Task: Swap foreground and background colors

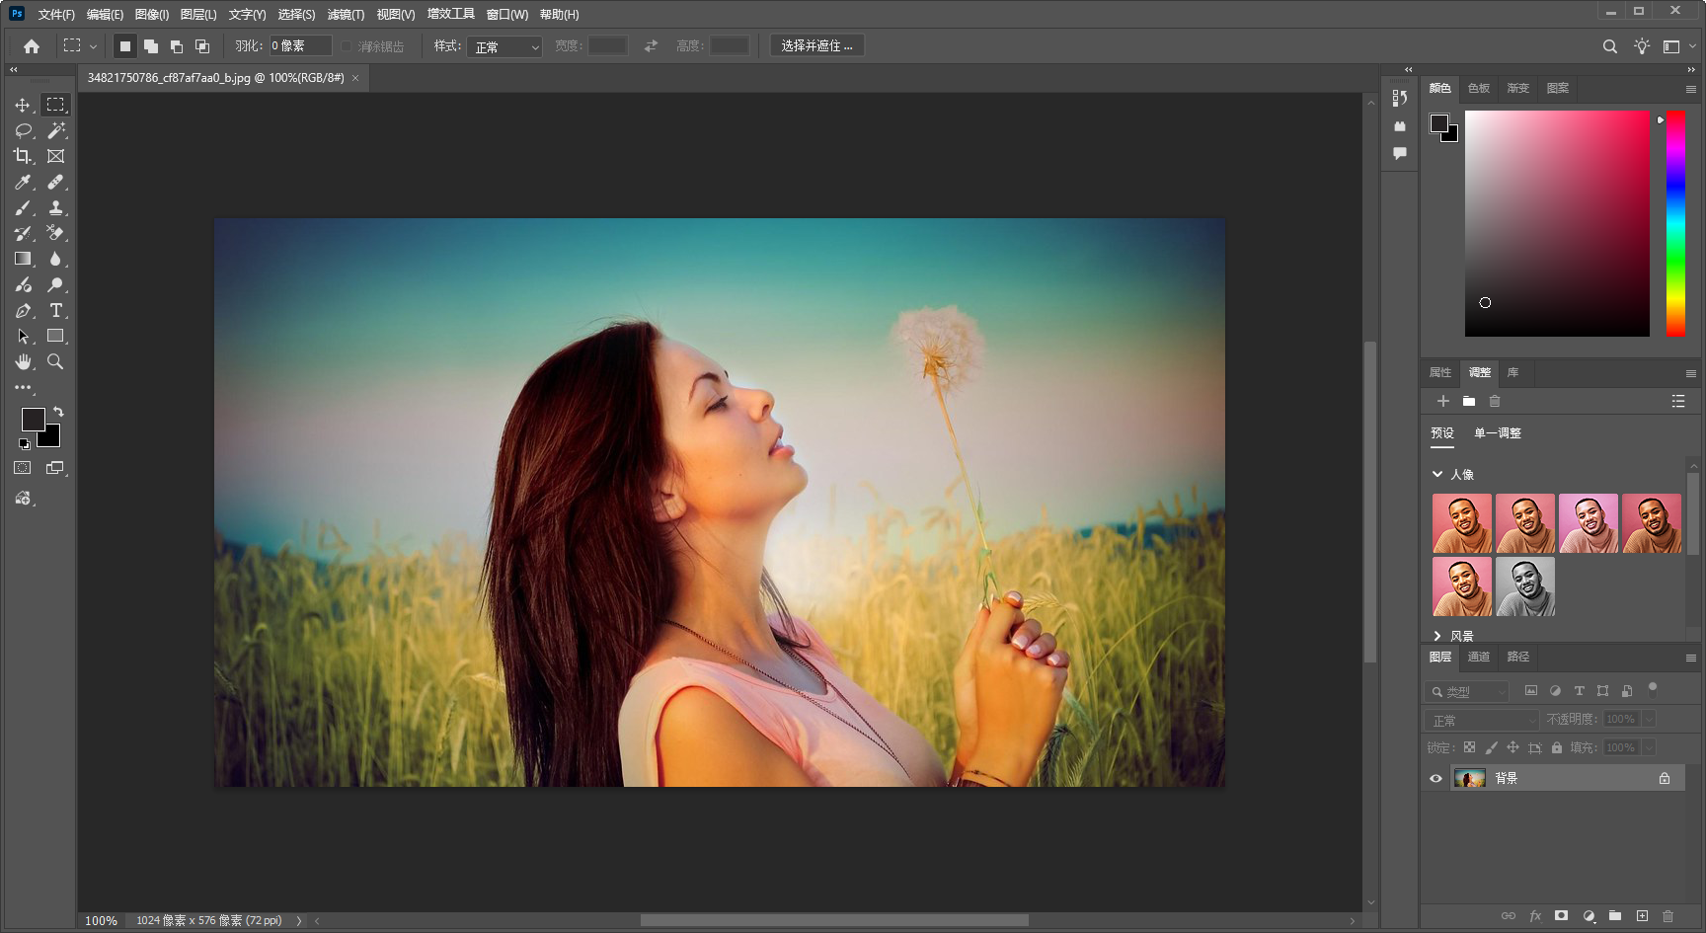Action: [x=58, y=412]
